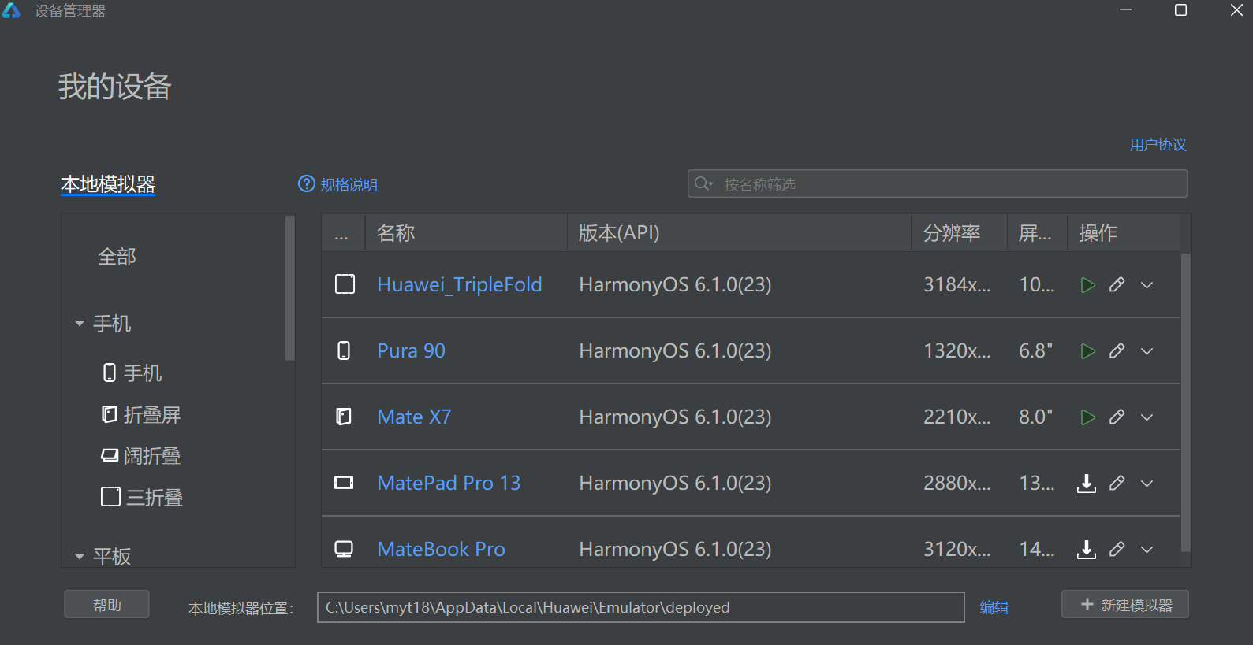Click the Huawei_TripleFold device type icon
Screen dimensions: 1253x645
pos(345,284)
